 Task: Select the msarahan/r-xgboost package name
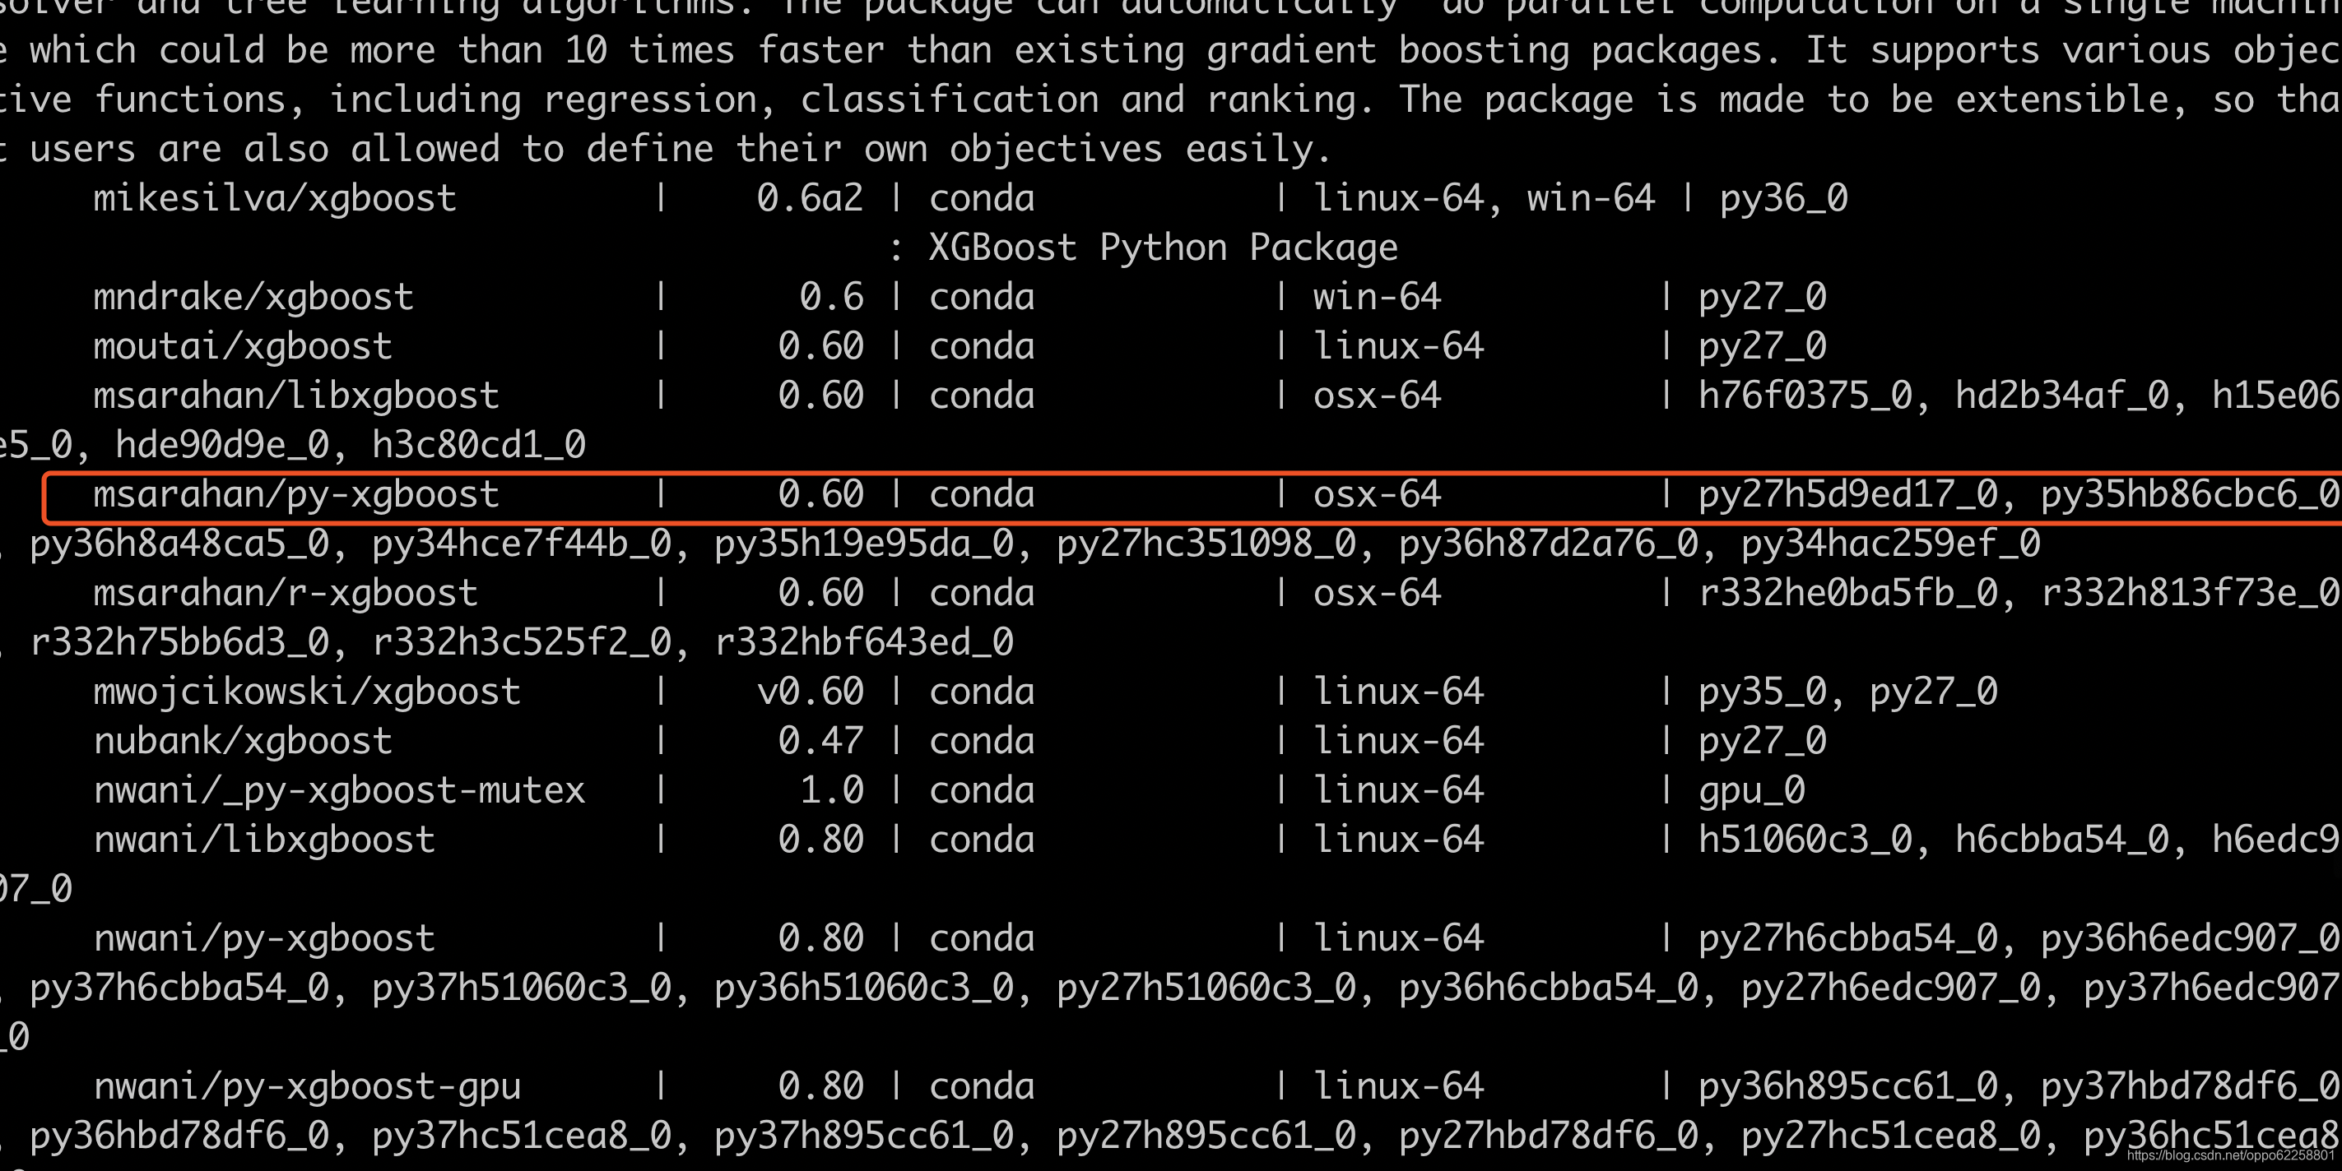[x=286, y=592]
